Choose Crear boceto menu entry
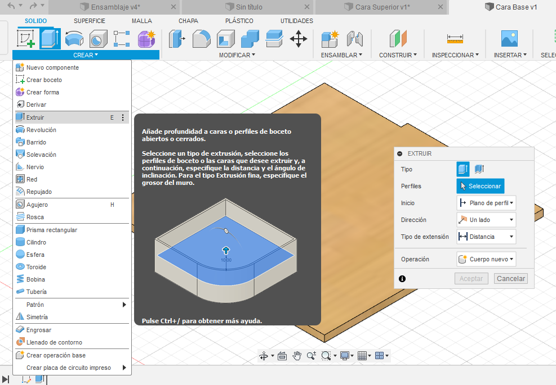 pyautogui.click(x=72, y=80)
